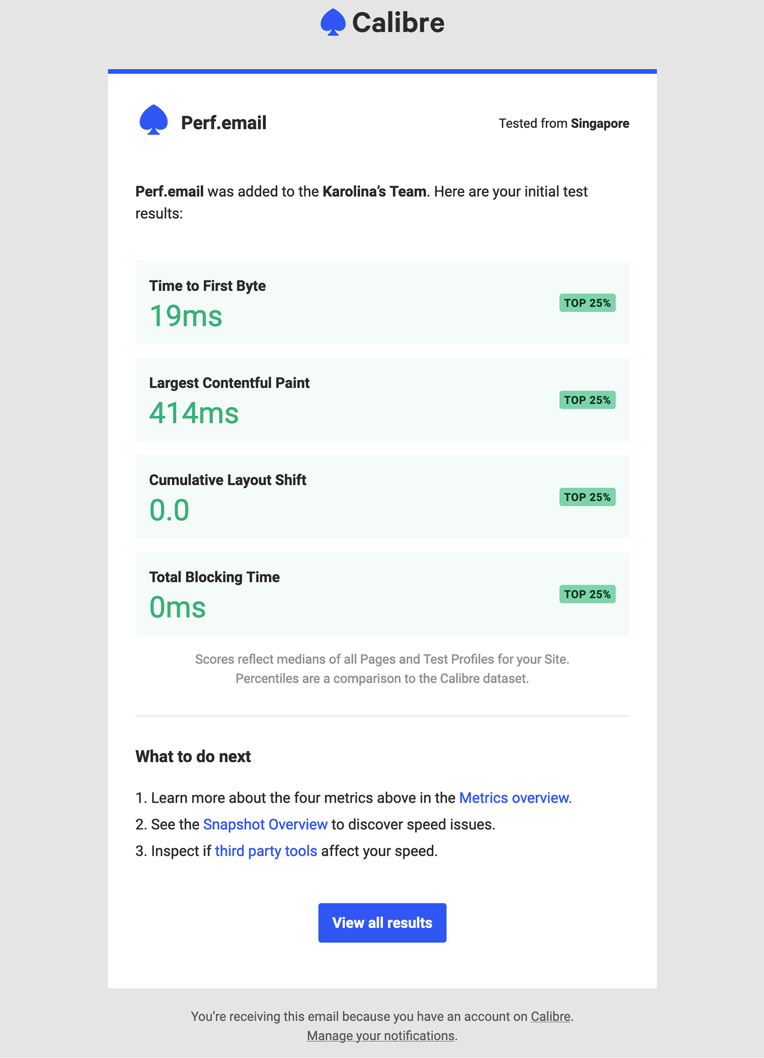The height and width of the screenshot is (1058, 764).
Task: Click the TOP 25% badge for Largest Contentful Paint
Action: pos(587,400)
